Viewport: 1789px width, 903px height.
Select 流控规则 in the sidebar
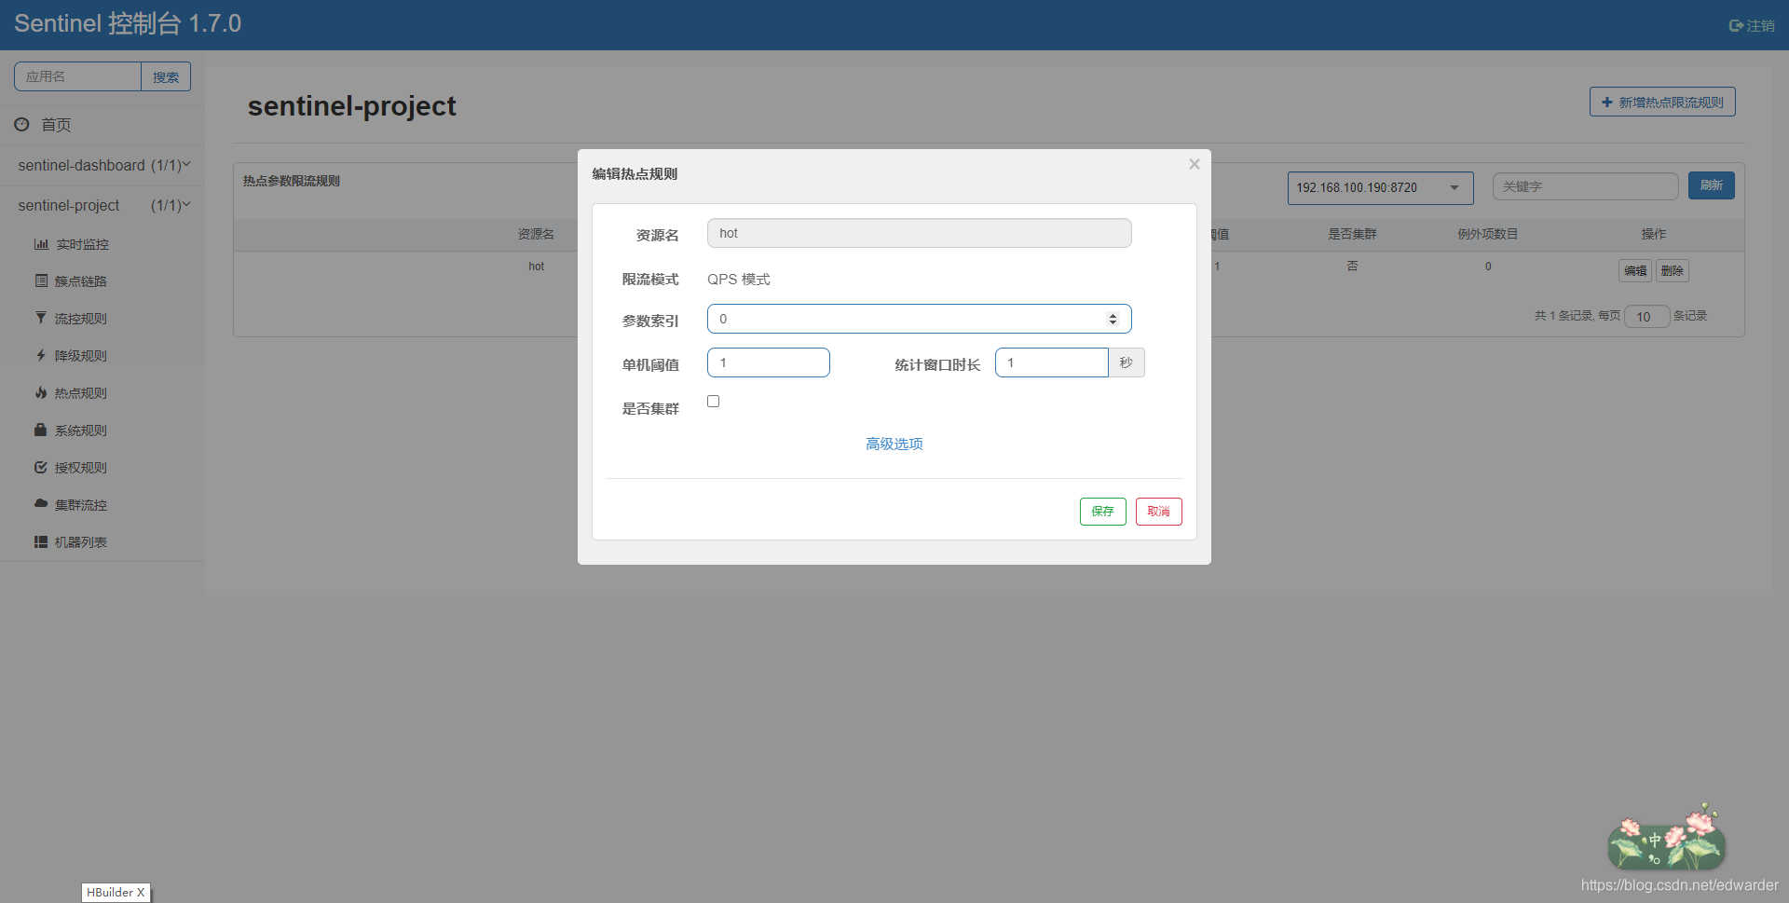click(x=81, y=318)
